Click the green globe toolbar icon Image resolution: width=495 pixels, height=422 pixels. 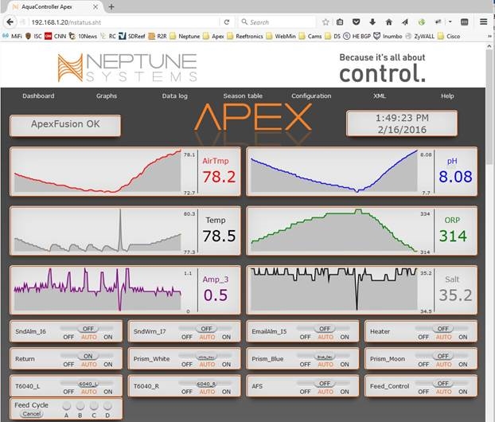pos(422,22)
